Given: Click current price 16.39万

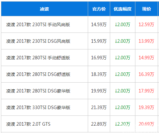Looking at the screenshot, I should 146,74.
